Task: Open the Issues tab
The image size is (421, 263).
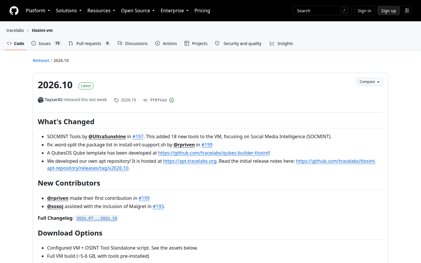Action: point(46,43)
